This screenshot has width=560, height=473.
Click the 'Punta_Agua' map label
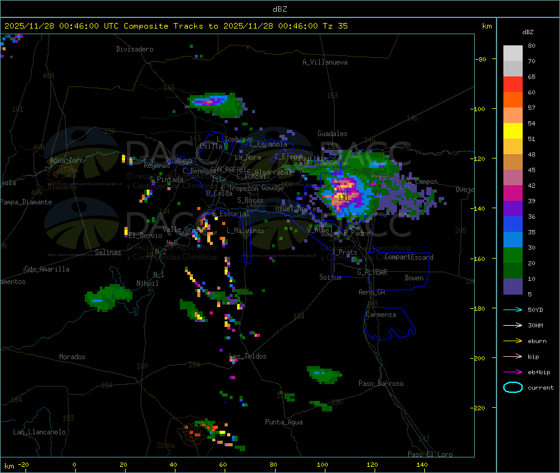click(x=284, y=422)
